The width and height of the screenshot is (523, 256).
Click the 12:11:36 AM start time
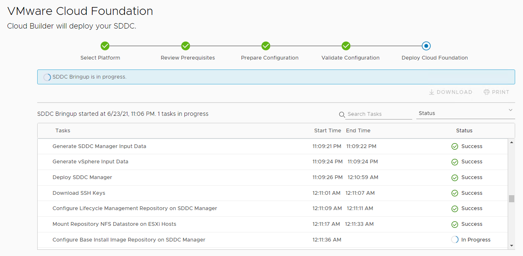327,240
